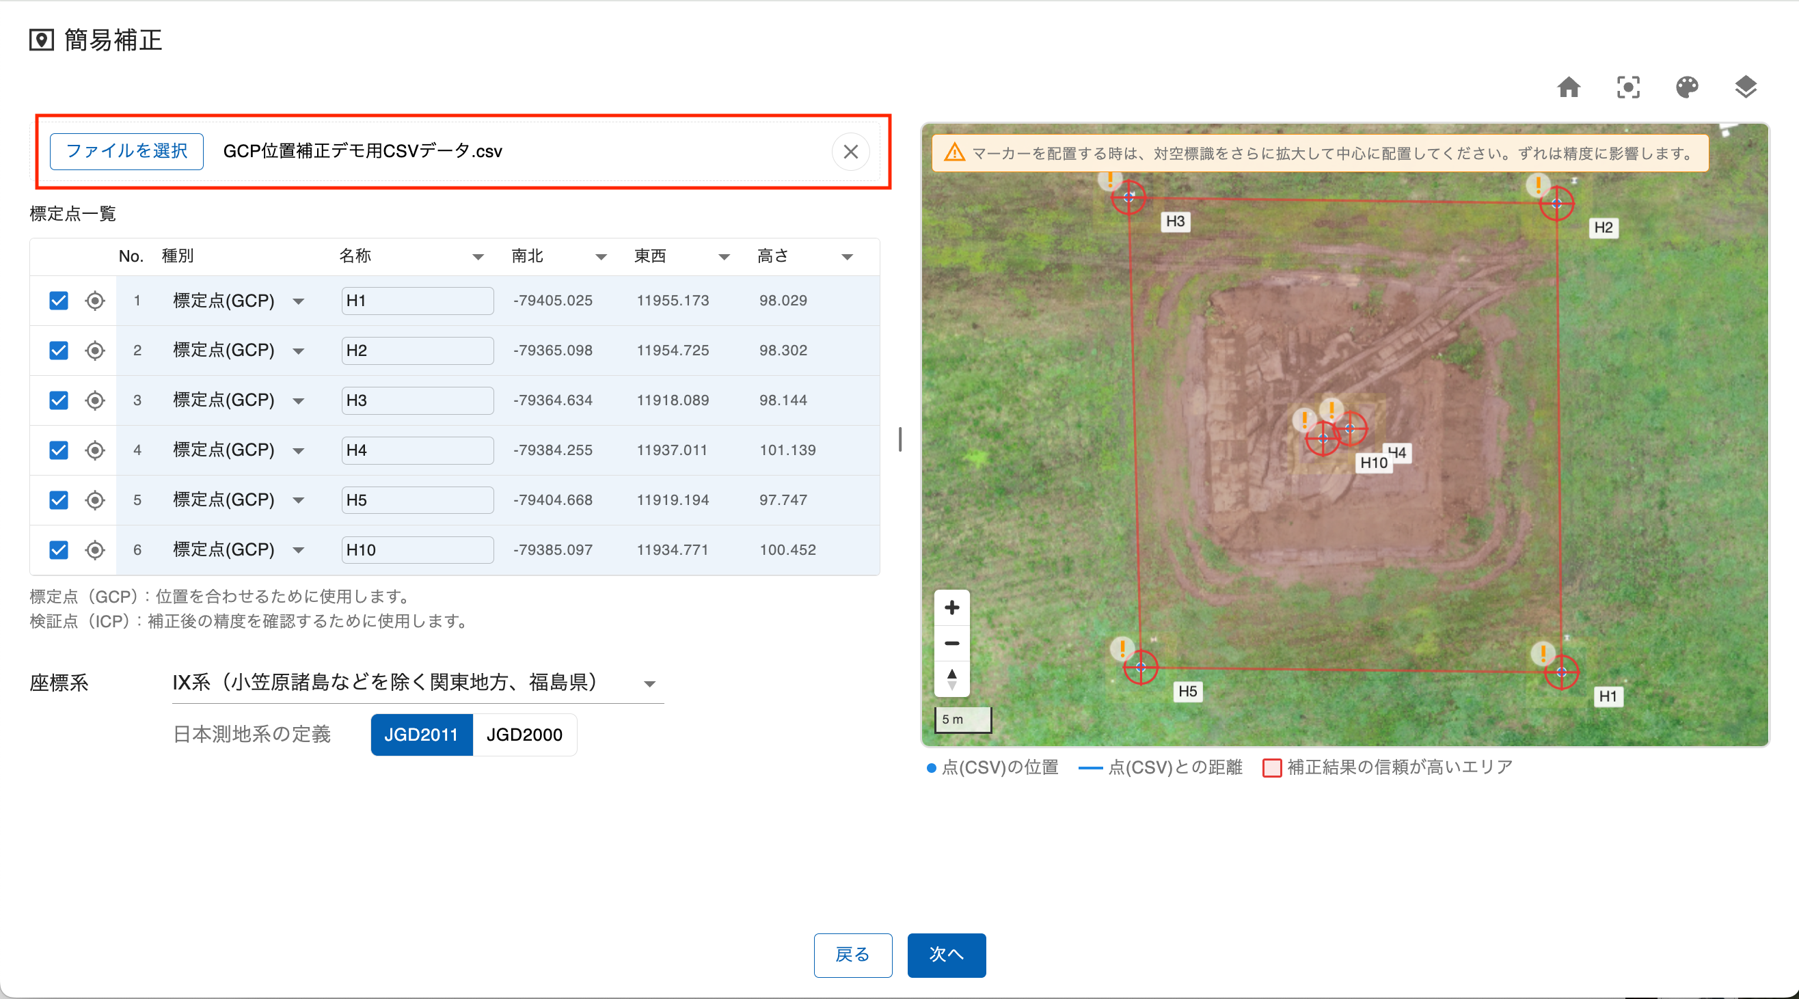The height and width of the screenshot is (999, 1799).
Task: Click the 次へ next button
Action: click(x=945, y=955)
